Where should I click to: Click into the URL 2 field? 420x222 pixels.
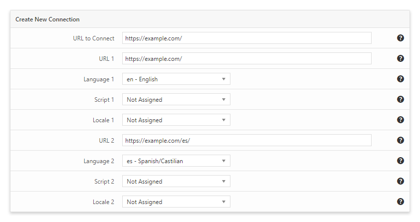(247, 140)
